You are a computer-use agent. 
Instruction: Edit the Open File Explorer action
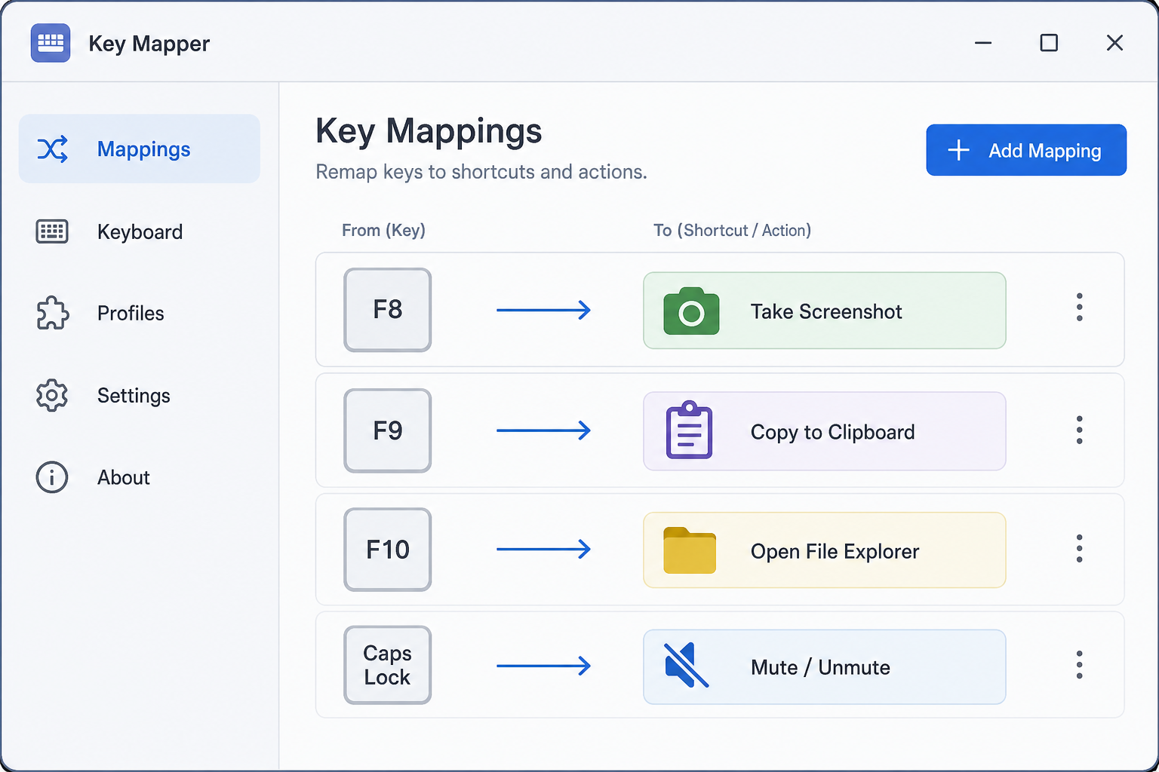[825, 550]
